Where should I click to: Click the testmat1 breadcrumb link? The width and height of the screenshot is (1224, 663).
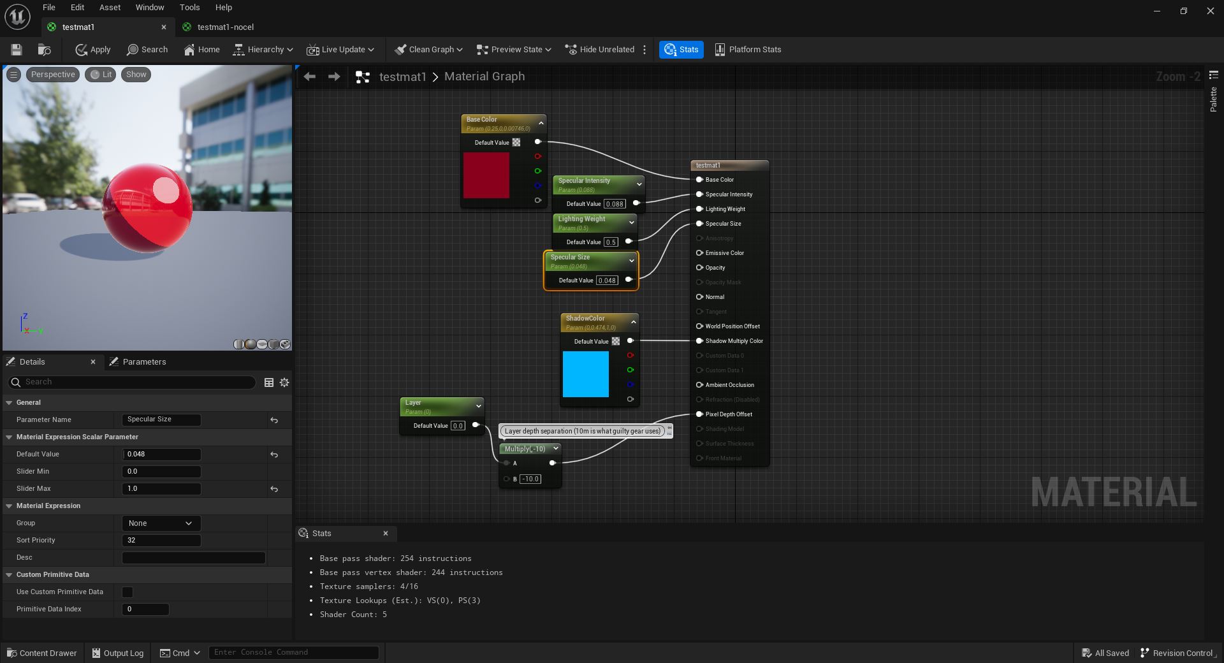pyautogui.click(x=402, y=76)
